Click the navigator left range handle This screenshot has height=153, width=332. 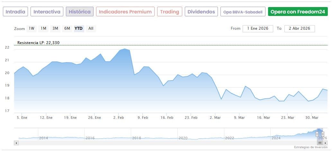click(317, 134)
